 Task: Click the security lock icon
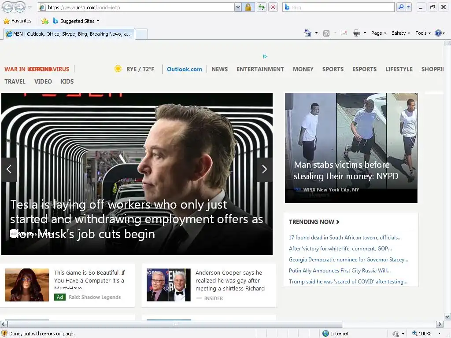point(248,7)
